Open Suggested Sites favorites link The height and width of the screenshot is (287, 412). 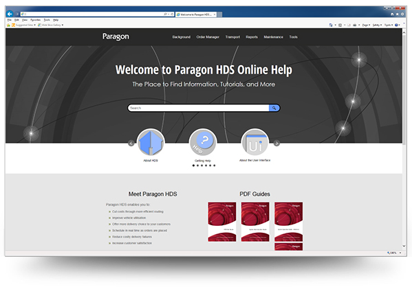coord(23,25)
